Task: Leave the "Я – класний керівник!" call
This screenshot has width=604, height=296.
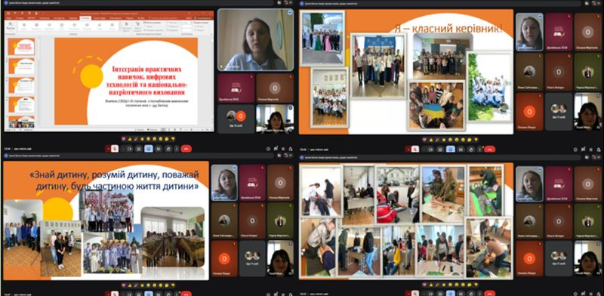Action: [489, 150]
